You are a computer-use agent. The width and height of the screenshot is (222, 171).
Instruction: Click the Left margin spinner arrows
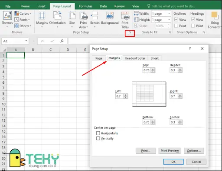(x=126, y=96)
